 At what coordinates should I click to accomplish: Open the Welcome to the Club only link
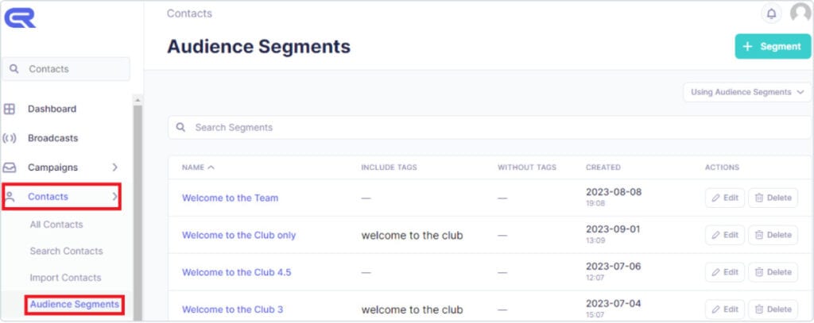[238, 235]
